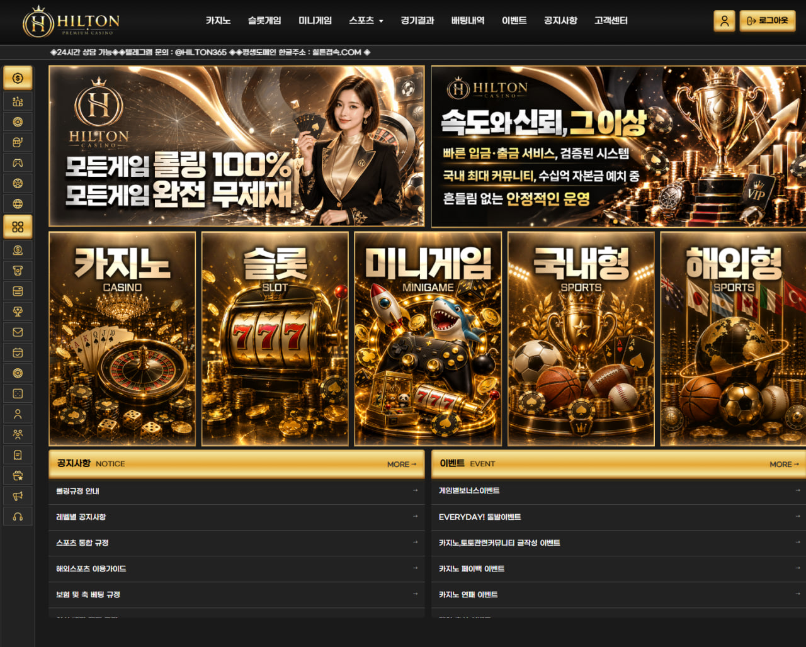
Task: Open the EVERYDAY! 돌발이벤트 event
Action: tap(618, 517)
